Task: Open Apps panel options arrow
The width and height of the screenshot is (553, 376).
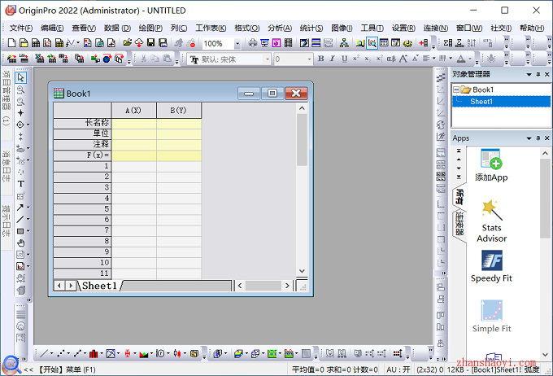Action: (529, 138)
